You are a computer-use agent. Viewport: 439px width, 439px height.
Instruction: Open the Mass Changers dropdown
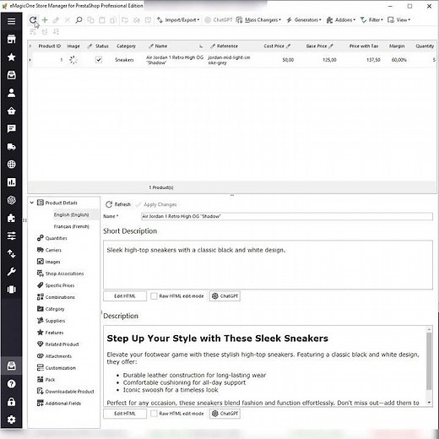click(x=258, y=19)
